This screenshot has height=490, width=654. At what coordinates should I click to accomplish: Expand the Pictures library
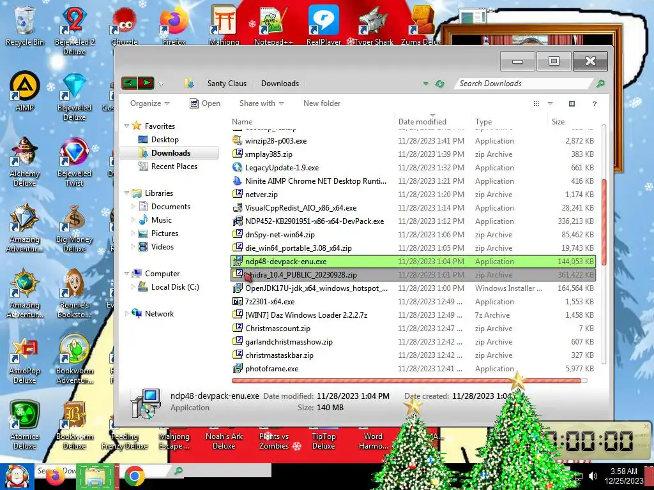pos(133,234)
